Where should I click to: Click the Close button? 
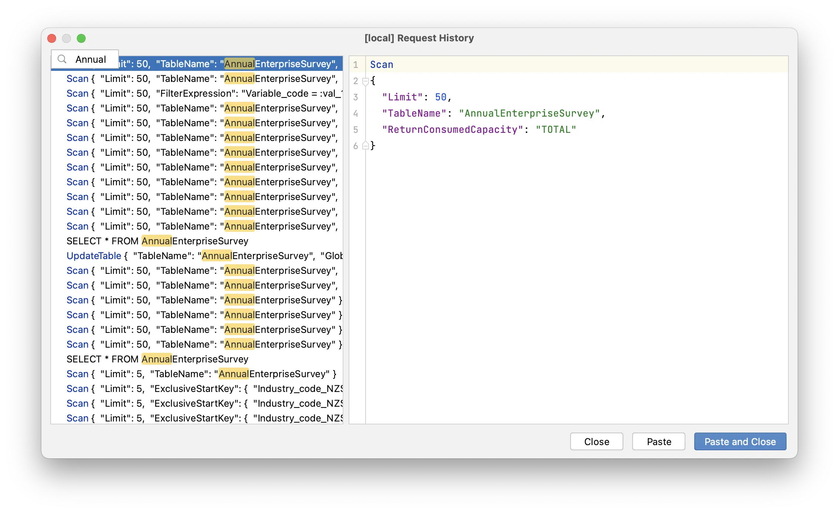point(596,441)
